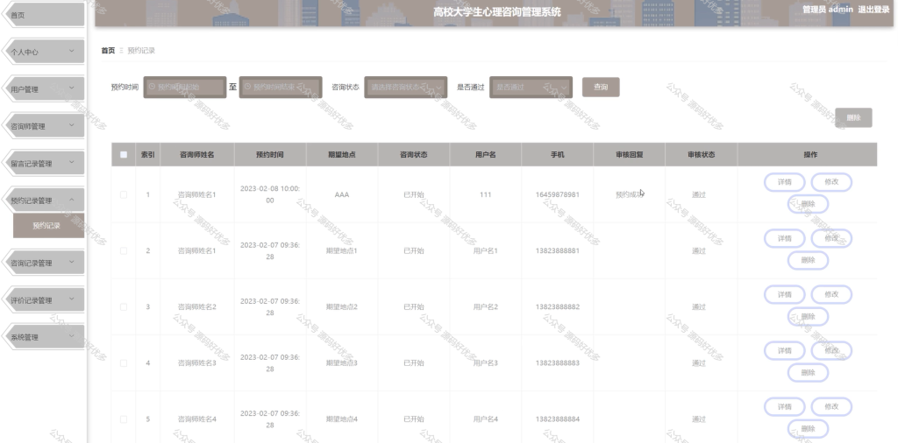Click 修改 button for row 2
898x443 pixels.
click(831, 238)
